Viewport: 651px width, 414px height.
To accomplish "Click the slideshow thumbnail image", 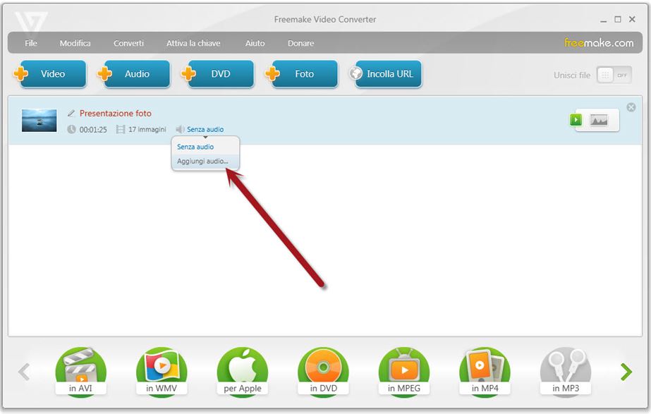I will click(39, 121).
